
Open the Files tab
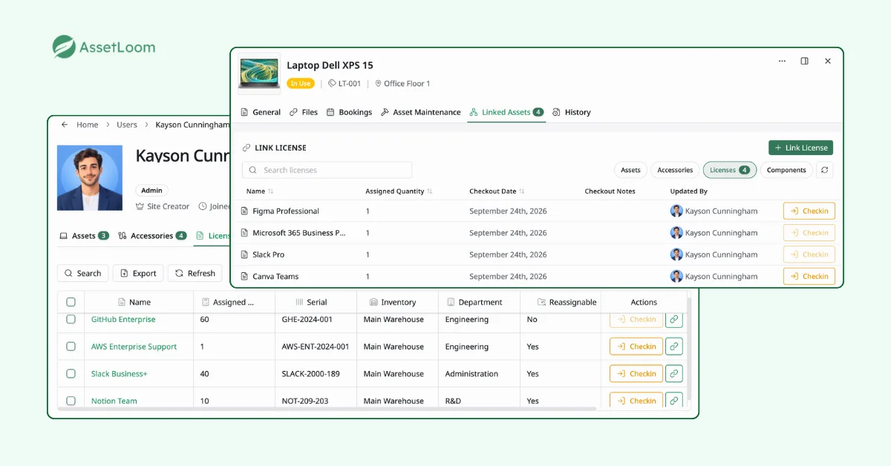[304, 112]
